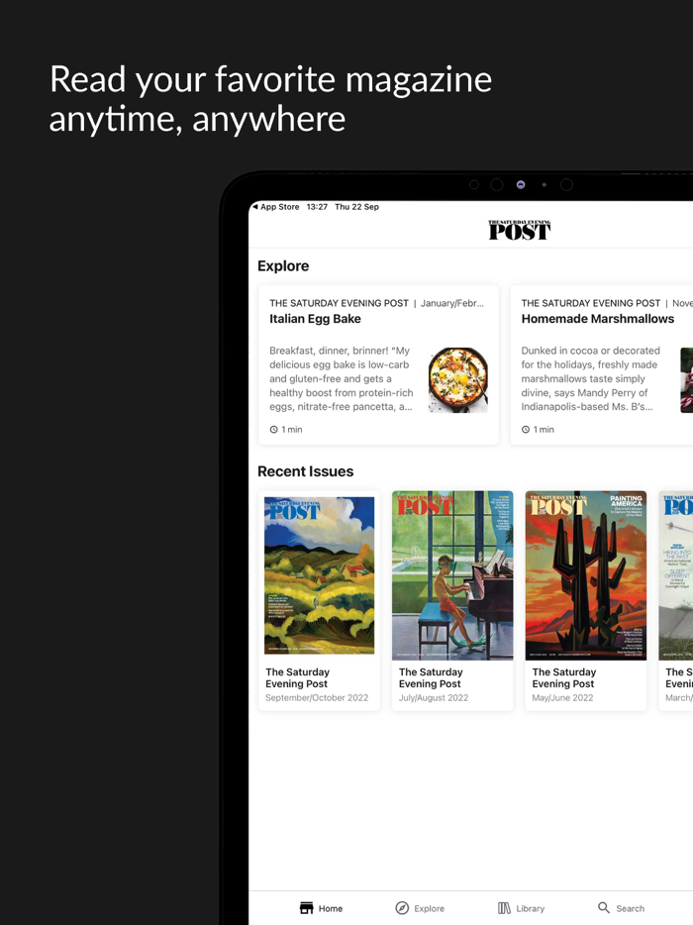Click the publication name on the Marshmallows card

coord(591,303)
